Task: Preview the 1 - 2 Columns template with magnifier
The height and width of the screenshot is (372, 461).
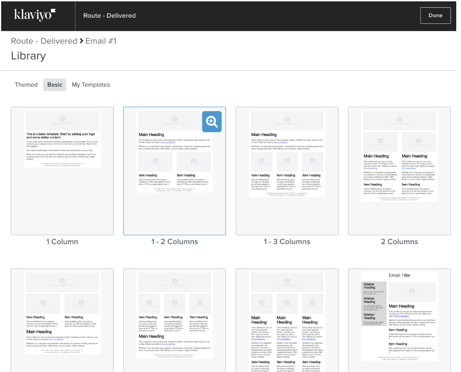Action: point(212,121)
